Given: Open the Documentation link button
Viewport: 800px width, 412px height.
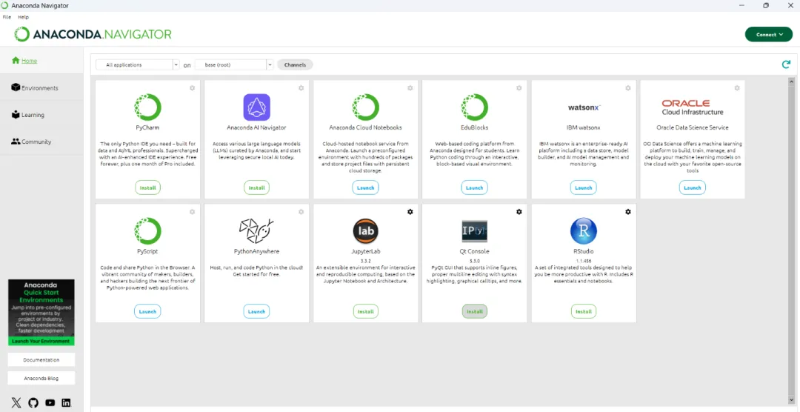Looking at the screenshot, I should tap(41, 359).
